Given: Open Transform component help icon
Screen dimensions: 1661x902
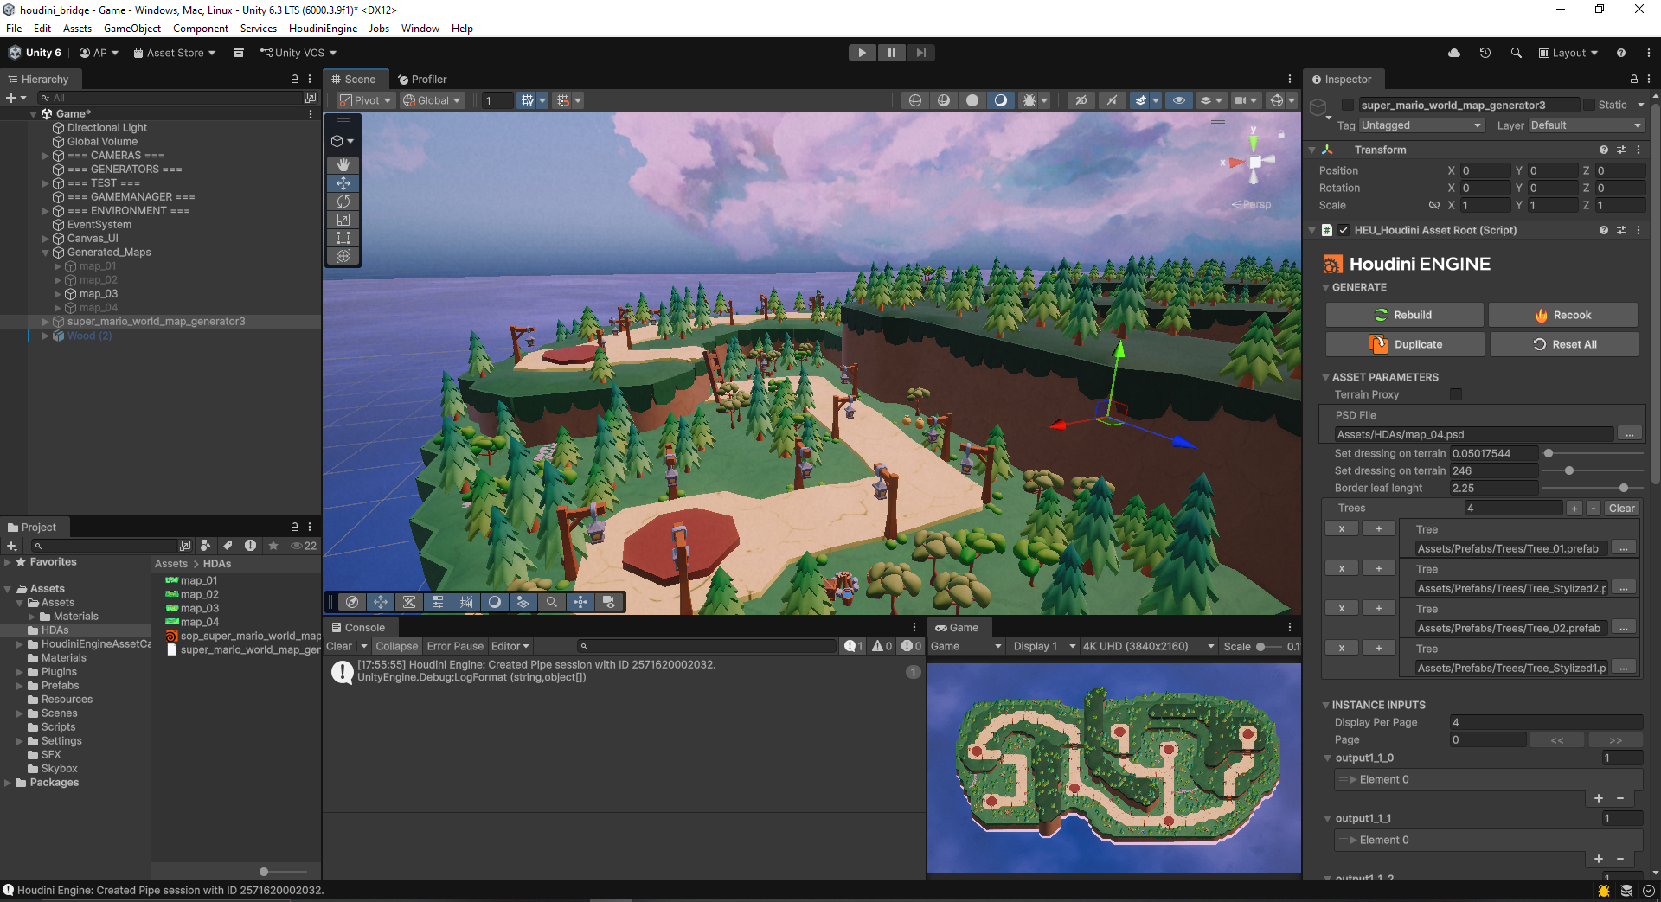Looking at the screenshot, I should [x=1604, y=150].
